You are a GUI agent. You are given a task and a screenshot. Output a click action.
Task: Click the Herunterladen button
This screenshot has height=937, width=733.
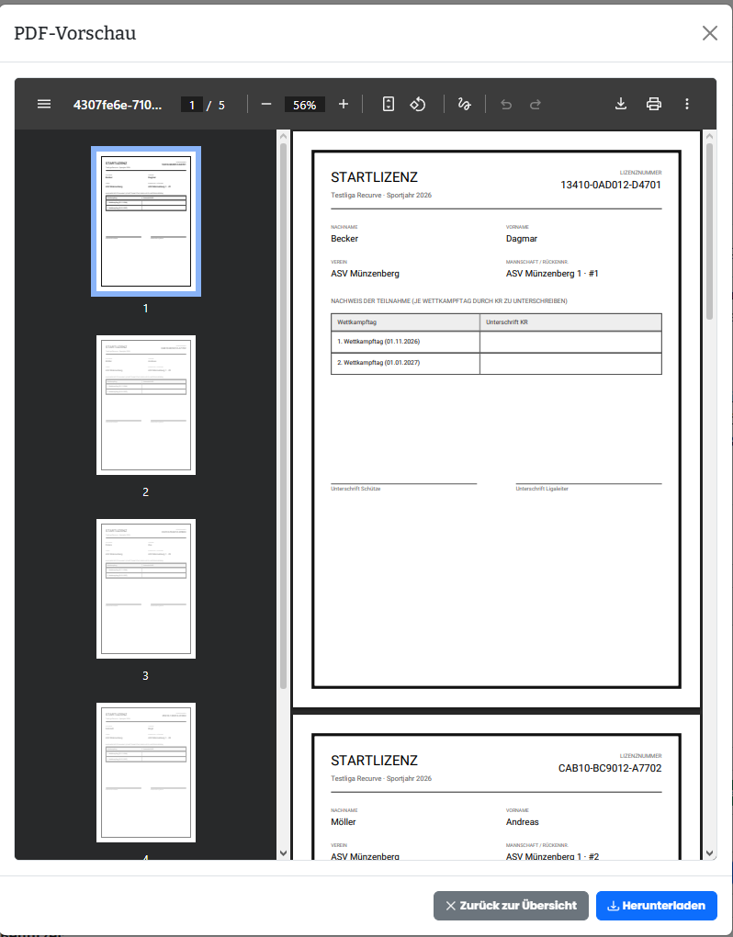click(657, 906)
